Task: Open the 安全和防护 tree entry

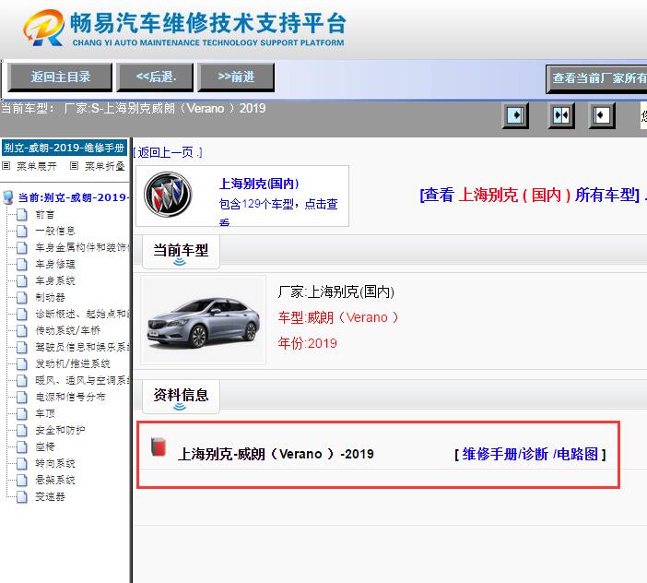Action: 60,430
